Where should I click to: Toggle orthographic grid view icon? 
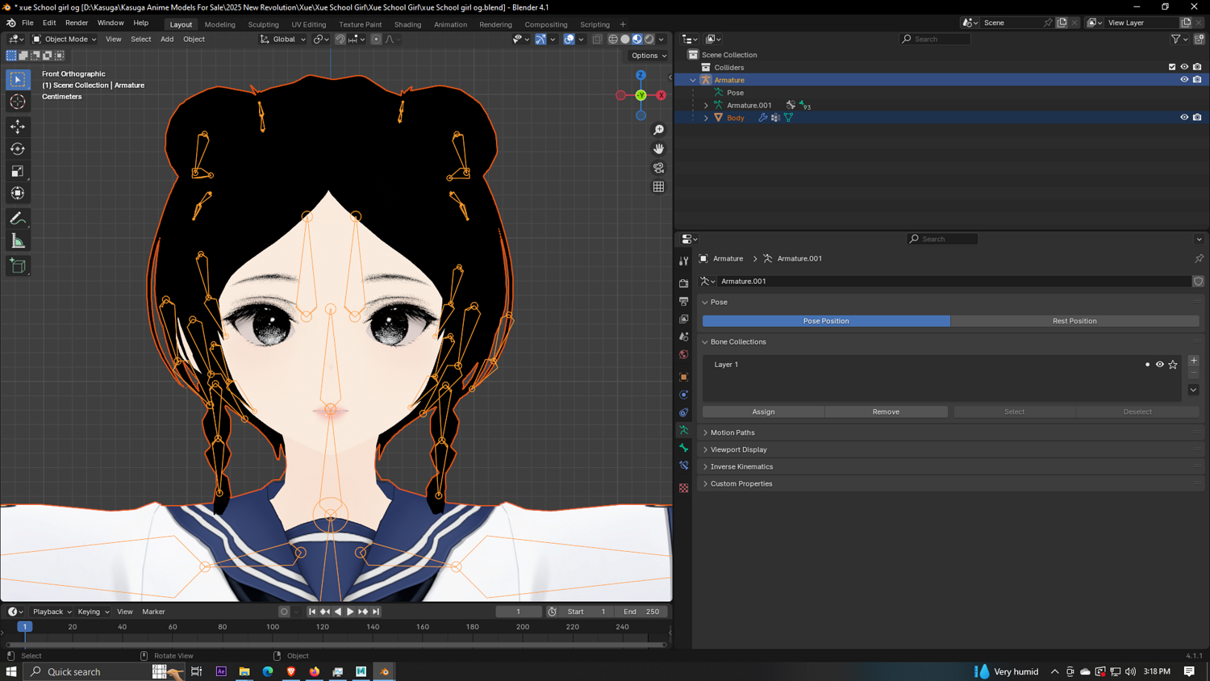pos(658,187)
